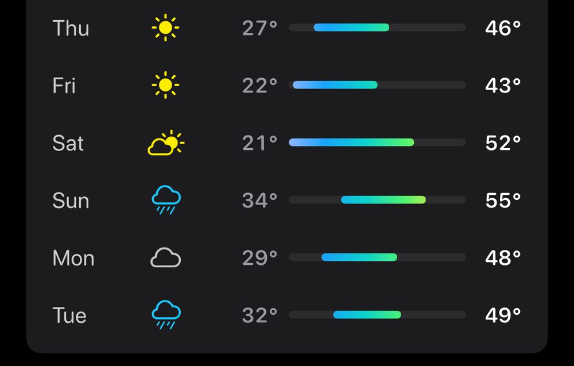Tap Thursday's temperature range bar
This screenshot has height=366, width=574.
(x=377, y=28)
